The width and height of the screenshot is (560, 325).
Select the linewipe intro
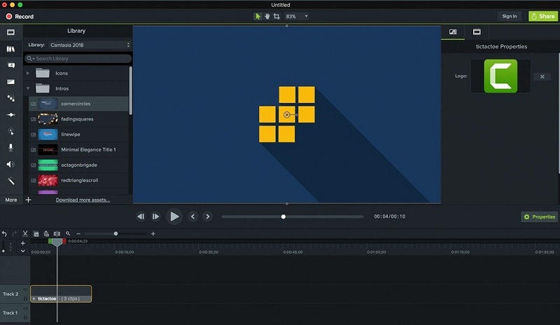pyautogui.click(x=78, y=134)
